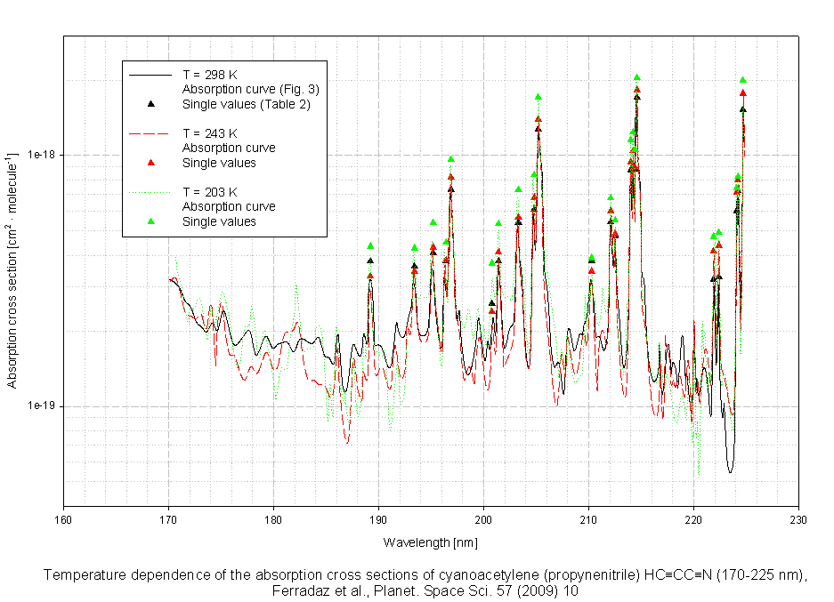The height and width of the screenshot is (602, 834).
Task: Click the green triangle data point at the 225 nm peak
Action: coord(743,80)
